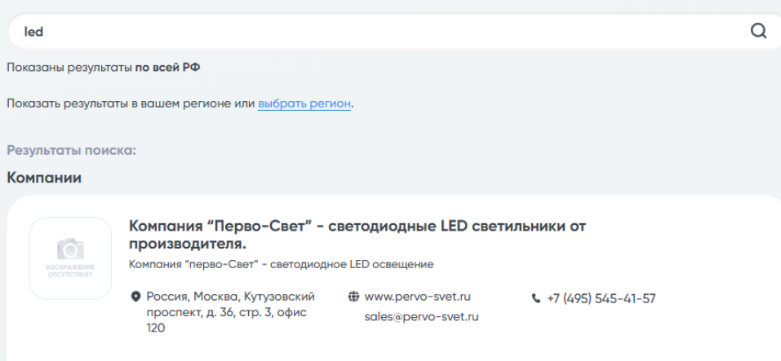The width and height of the screenshot is (781, 361).
Task: Click the magnifying glass search icon
Action: coord(758,31)
